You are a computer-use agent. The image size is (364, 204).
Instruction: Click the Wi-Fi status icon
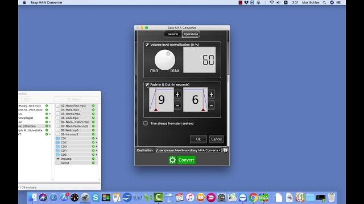click(272, 2)
